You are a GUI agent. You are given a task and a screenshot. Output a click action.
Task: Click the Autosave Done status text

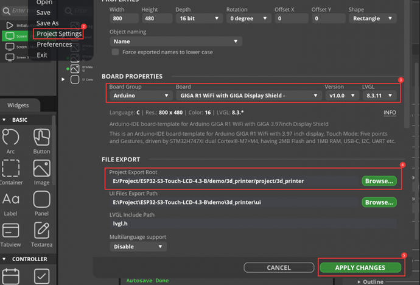click(147, 281)
